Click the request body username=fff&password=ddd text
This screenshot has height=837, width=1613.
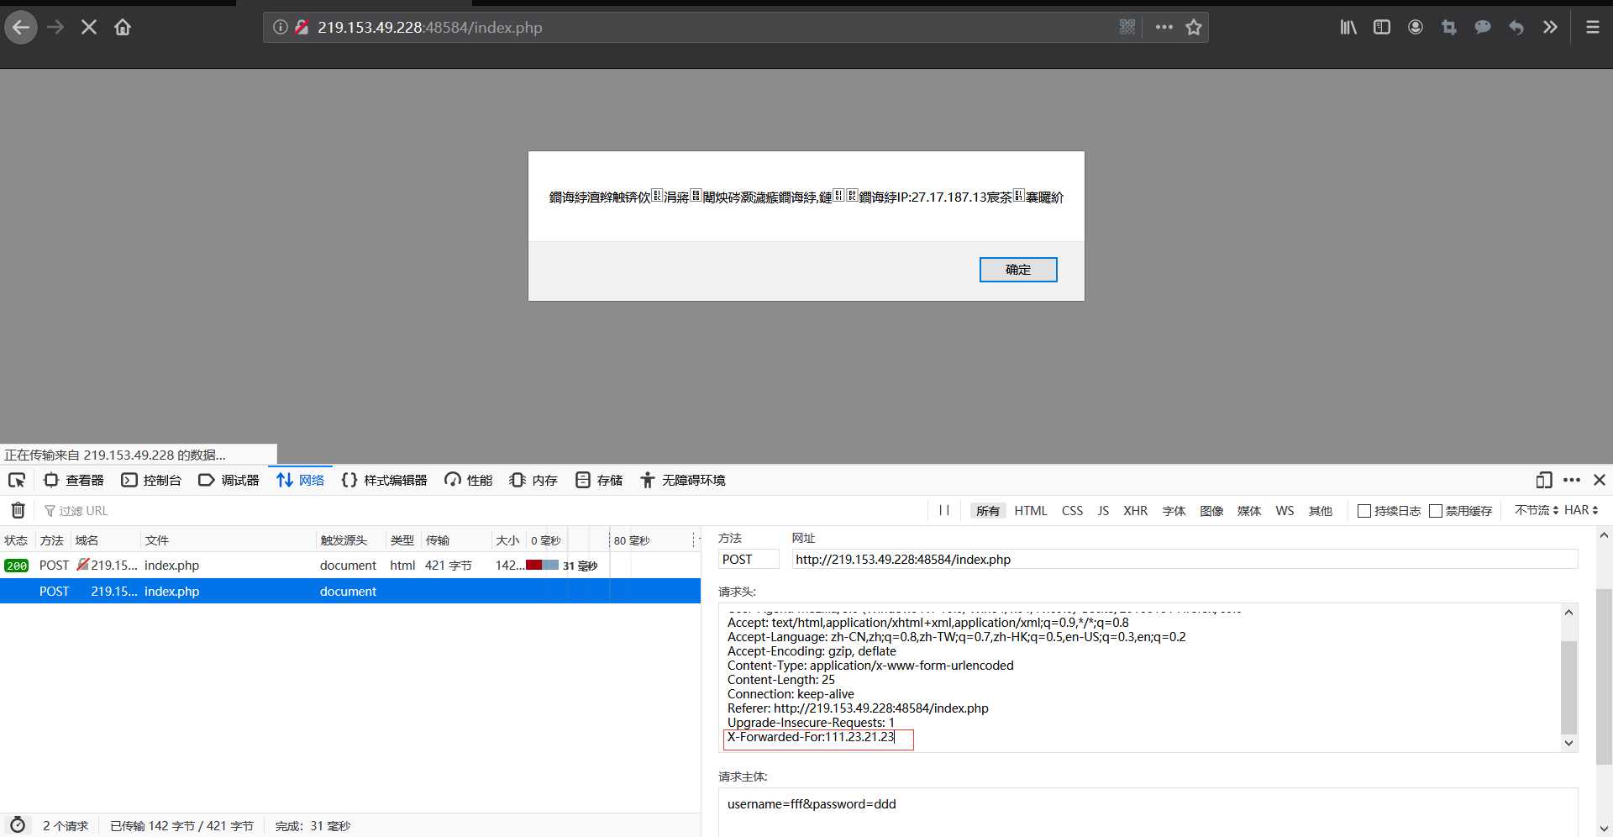[812, 804]
